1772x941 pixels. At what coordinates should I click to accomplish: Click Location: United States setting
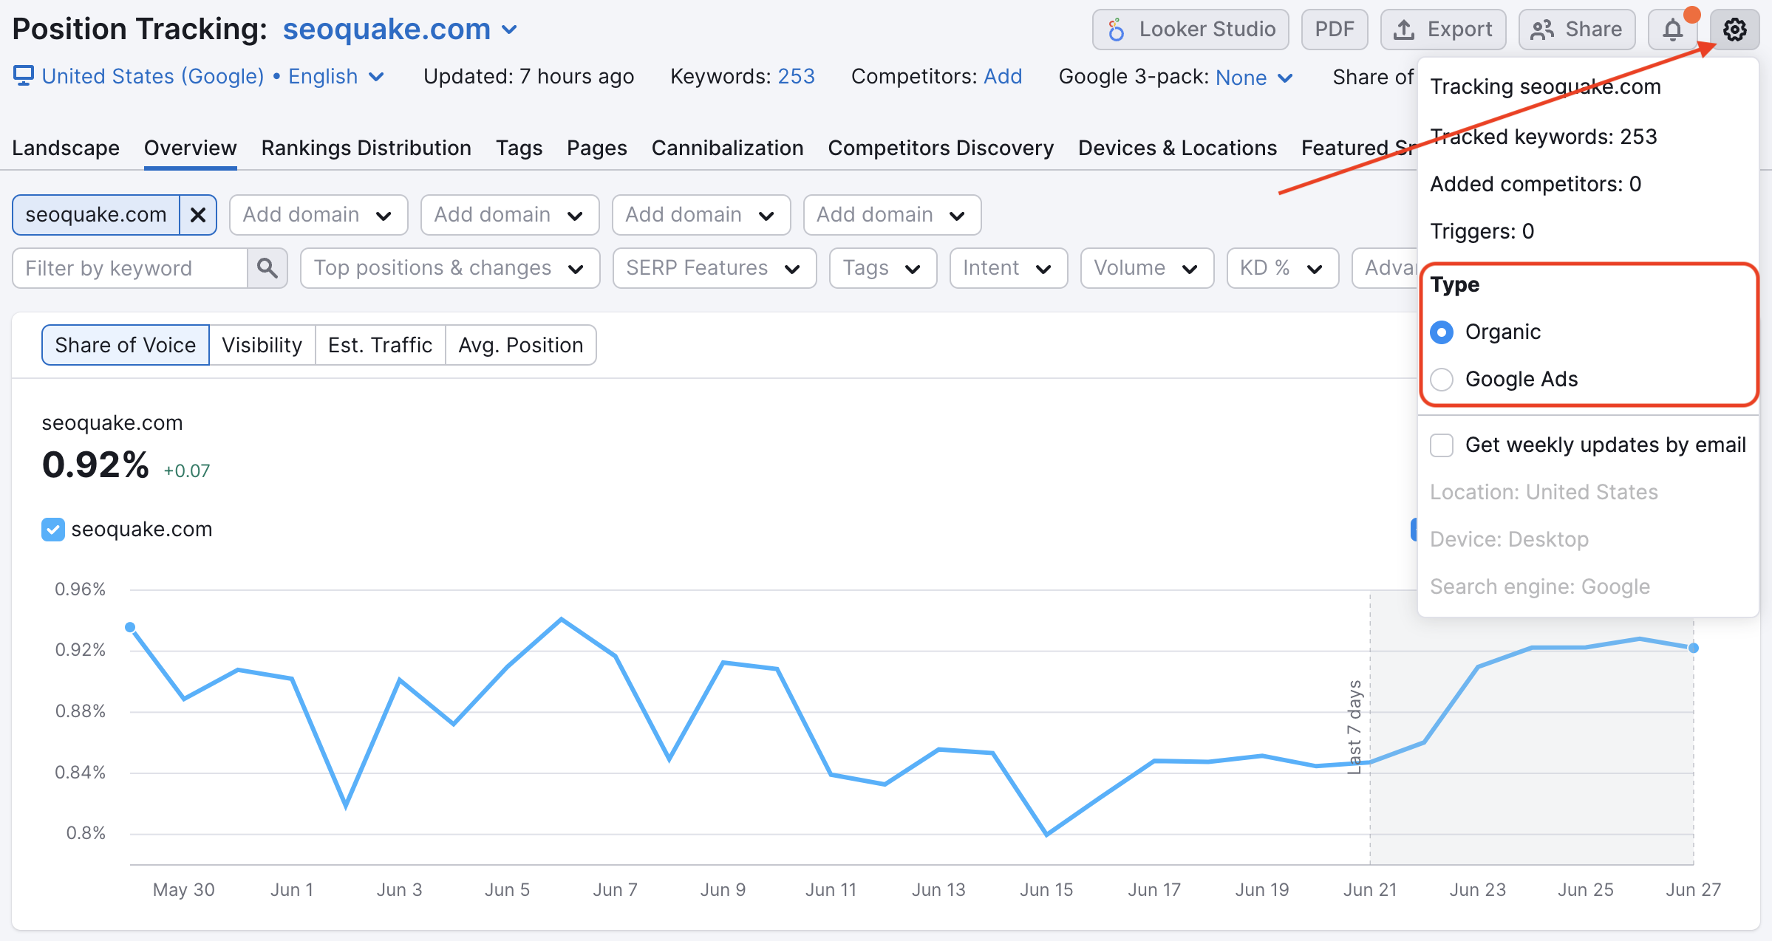tap(1544, 492)
